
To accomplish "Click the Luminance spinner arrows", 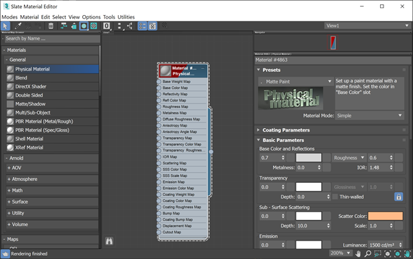I will [401, 245].
